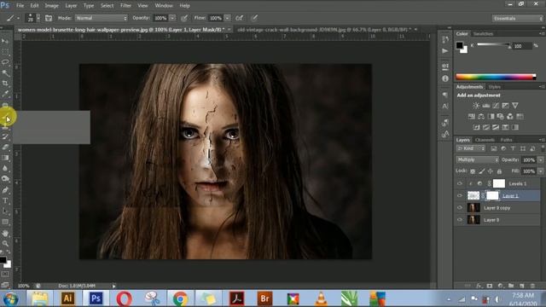This screenshot has width=546, height=307.
Task: Switch to the Paths tab
Action: click(506, 140)
